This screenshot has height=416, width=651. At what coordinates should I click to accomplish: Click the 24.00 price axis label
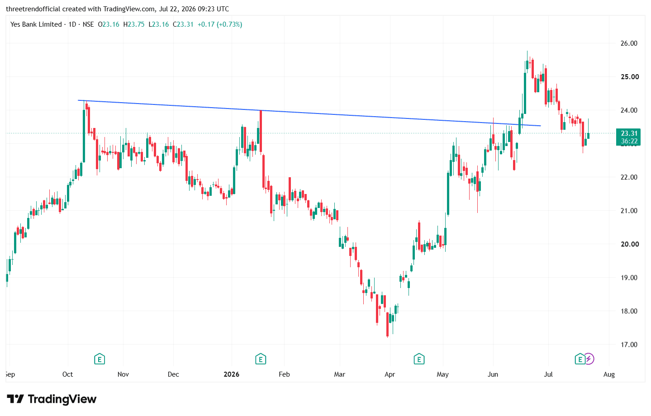point(629,110)
